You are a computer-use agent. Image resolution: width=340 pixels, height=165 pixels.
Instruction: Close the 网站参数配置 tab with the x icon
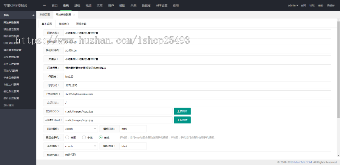[74, 14]
